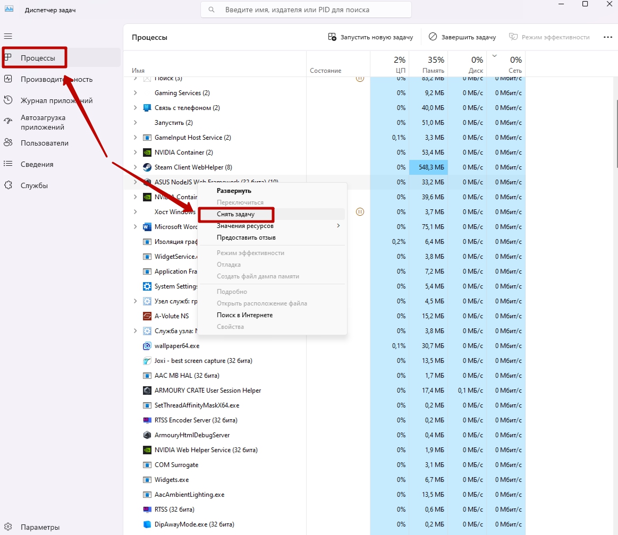Image resolution: width=618 pixels, height=535 pixels.
Task: Expand the NVIDIA Container (2) group
Action: (x=135, y=152)
